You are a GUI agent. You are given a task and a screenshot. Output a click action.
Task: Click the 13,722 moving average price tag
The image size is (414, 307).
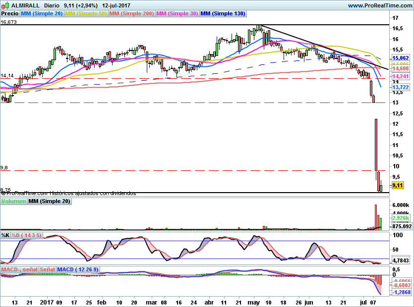tap(400, 87)
